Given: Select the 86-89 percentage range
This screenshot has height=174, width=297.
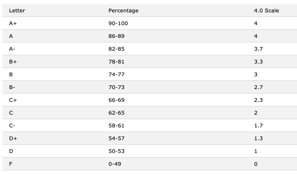Looking at the screenshot, I should coord(116,36).
